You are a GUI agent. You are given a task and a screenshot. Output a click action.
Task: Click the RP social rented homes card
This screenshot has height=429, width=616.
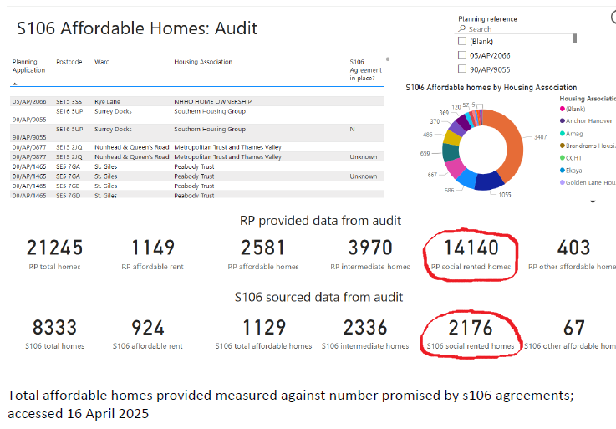click(471, 254)
